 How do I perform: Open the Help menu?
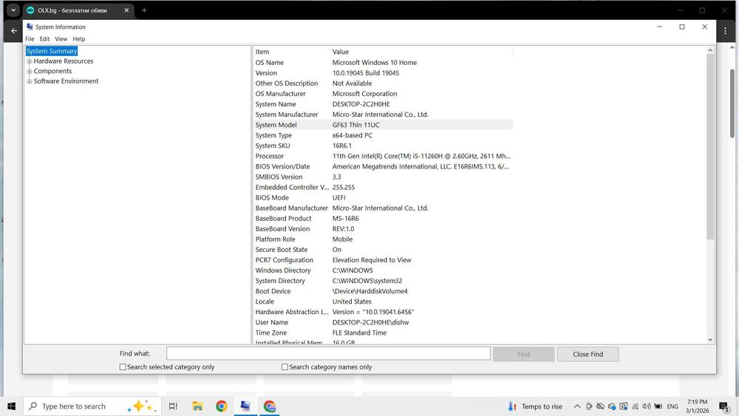[x=79, y=39]
